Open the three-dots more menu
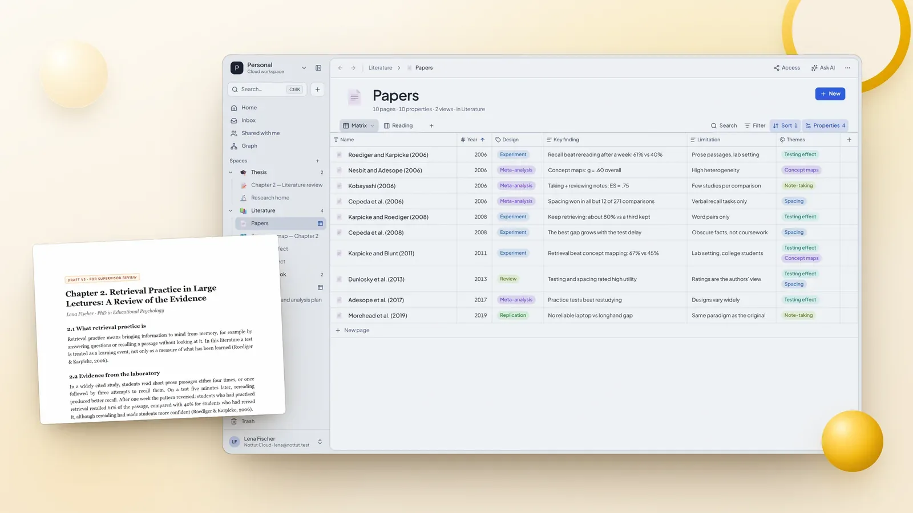The height and width of the screenshot is (513, 913). pyautogui.click(x=847, y=68)
